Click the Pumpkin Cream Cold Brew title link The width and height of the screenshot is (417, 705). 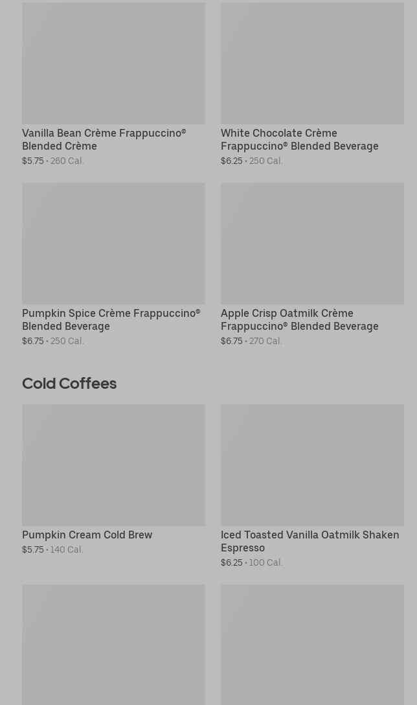(87, 535)
